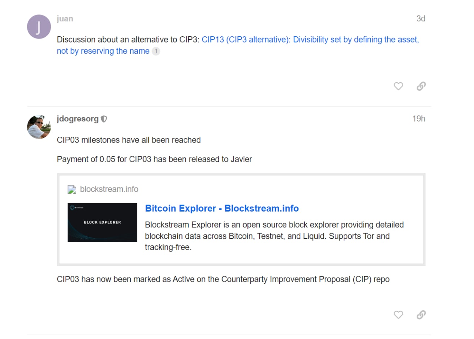Screen dimensions: 474x339
Task: Like jdogresorg's post with heart icon
Action: point(398,315)
